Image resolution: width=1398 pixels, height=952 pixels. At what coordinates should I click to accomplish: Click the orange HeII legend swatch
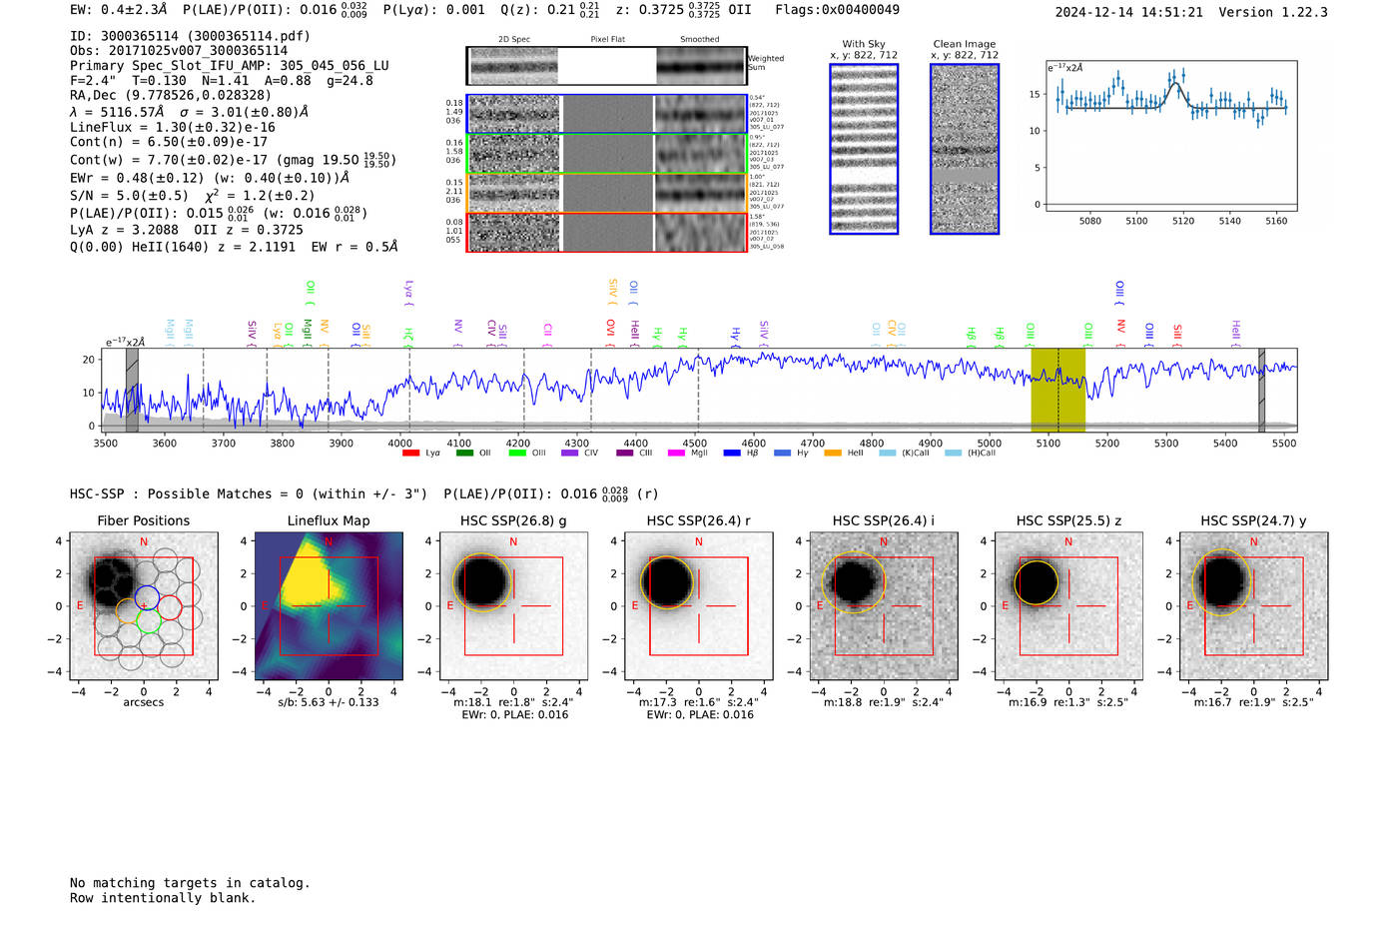(x=833, y=454)
